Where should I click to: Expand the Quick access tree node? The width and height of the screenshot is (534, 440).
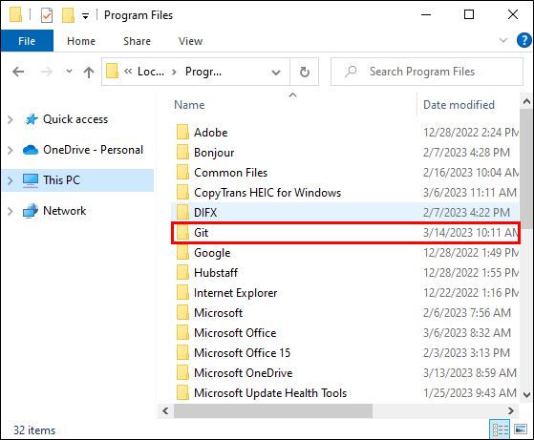click(11, 120)
